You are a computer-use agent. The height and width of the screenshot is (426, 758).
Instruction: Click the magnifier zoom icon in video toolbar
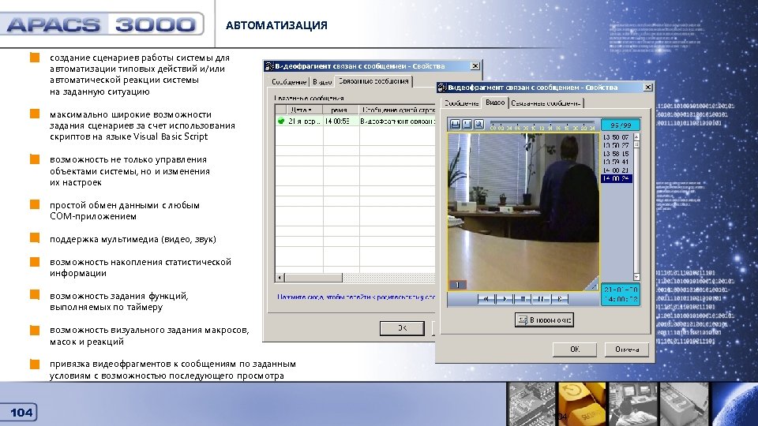click(478, 125)
